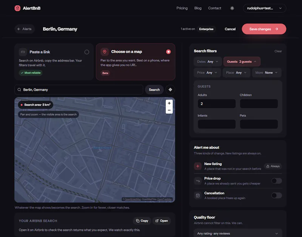Click the Price drop trend icon
Screen dimensions: 302x237
[x=198, y=181]
